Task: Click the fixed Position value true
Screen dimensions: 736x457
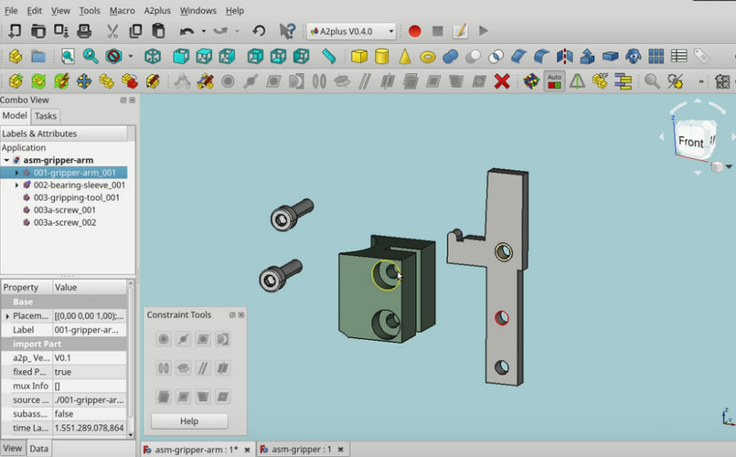Action: coord(90,372)
